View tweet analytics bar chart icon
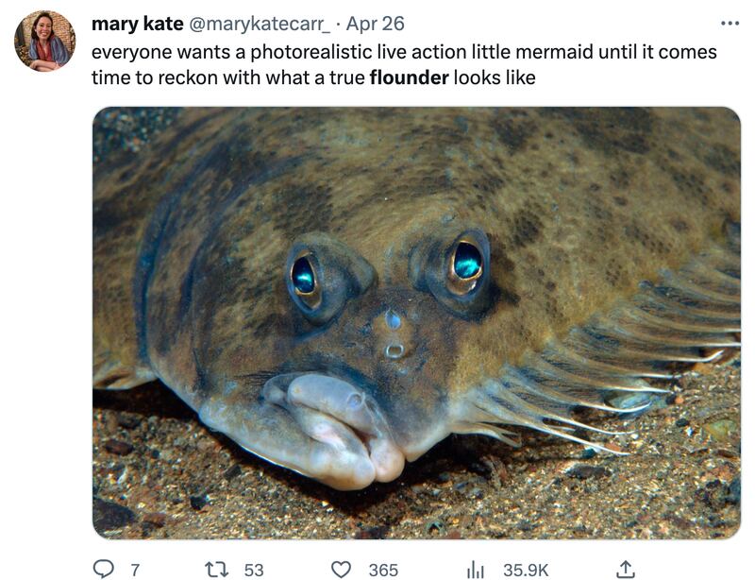The width and height of the screenshot is (755, 580). coord(477,569)
